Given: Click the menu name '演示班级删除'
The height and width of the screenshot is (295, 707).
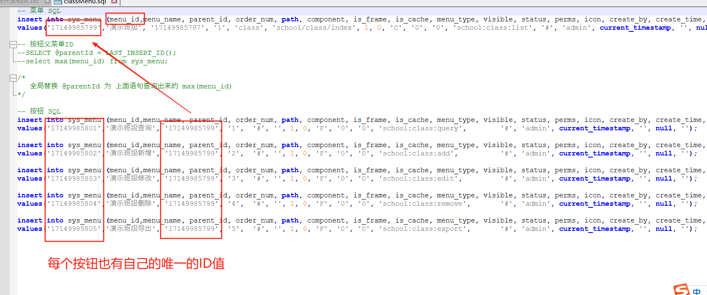Looking at the screenshot, I should pos(131,204).
